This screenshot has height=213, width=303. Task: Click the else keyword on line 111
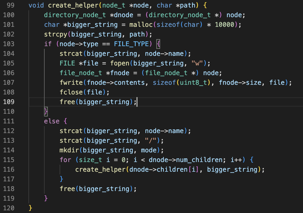pos(52,121)
